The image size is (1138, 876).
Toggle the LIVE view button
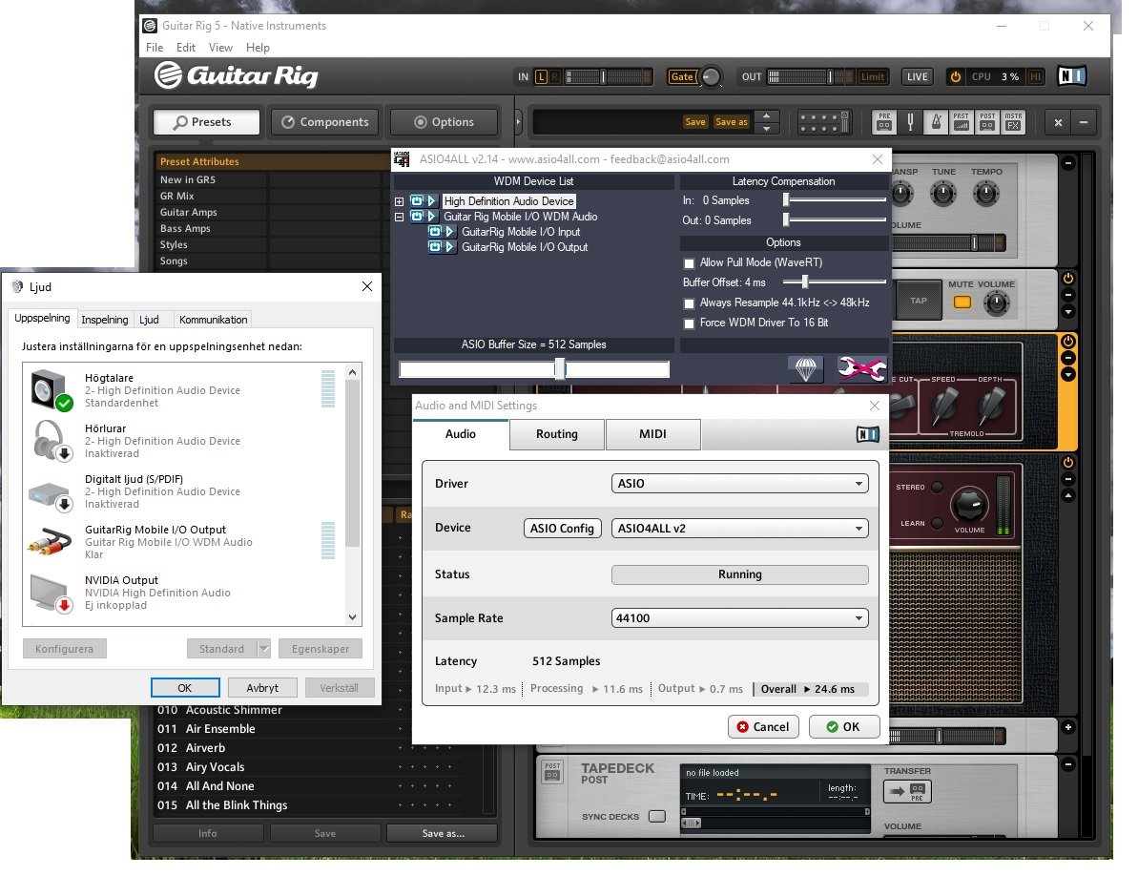point(918,77)
